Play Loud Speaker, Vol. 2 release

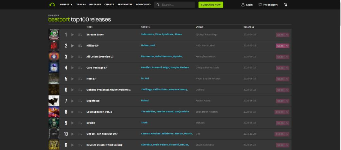click(x=73, y=112)
